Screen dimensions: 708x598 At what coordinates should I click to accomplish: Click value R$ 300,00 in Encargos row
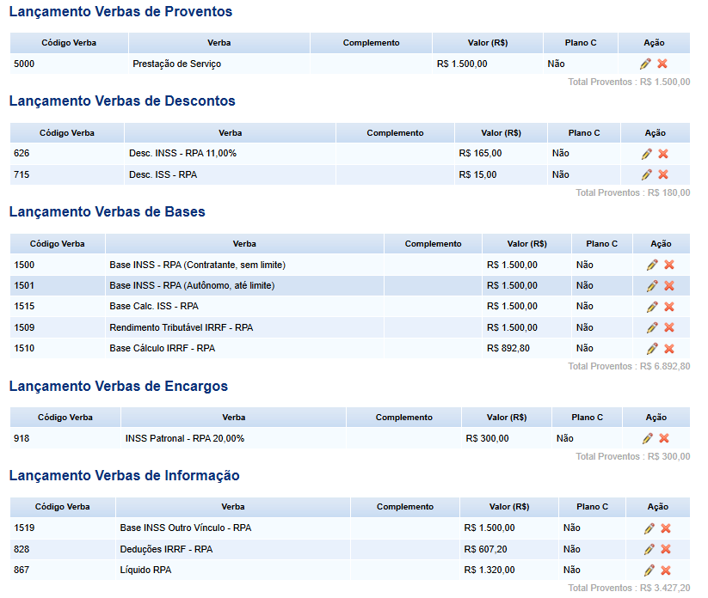(487, 438)
